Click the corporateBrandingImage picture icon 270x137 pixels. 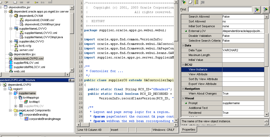point(26,119)
